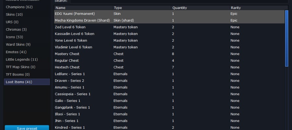Select the Kassadin Level 6 Token row

tap(169, 34)
